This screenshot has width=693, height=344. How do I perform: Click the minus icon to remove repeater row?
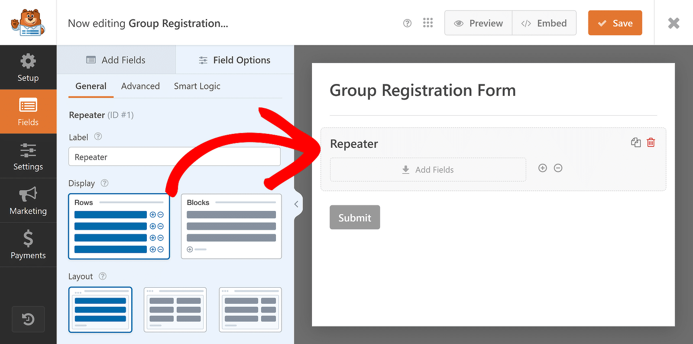coord(558,168)
